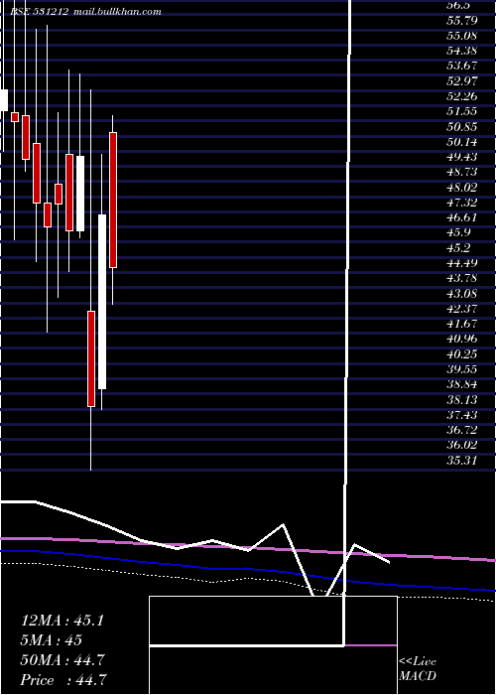Screen dimensions: 496x695
Task: Click the 55.08 price axis label
Action: click(x=462, y=36)
